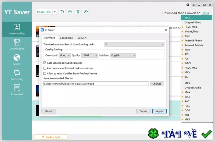Select AIFF audio format option
Screen dimensions: 215x142
point(196,115)
